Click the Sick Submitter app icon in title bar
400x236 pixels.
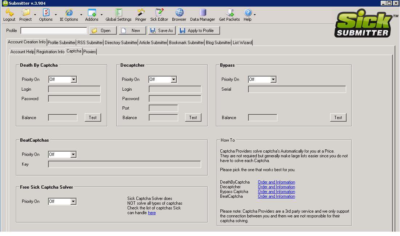[x=5, y=3]
